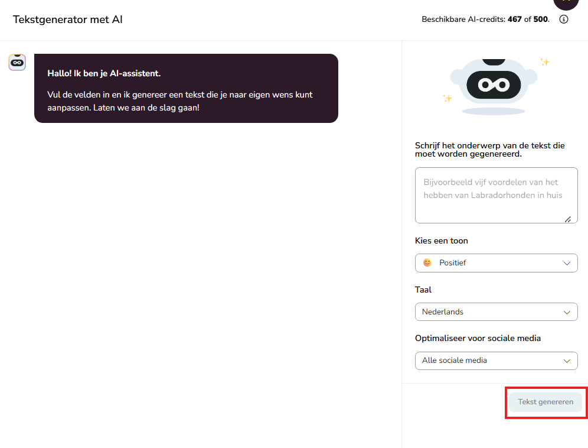The image size is (588, 448).
Task: Click the smiley emoji in the tone selector
Action: pyautogui.click(x=427, y=262)
